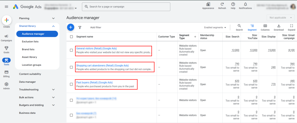Click the colorful Create plus button
Image resolution: width=297 pixels, height=123 pixels.
pos(7,20)
